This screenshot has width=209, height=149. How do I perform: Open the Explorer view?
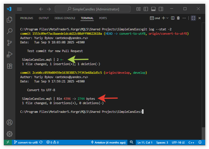10,20
